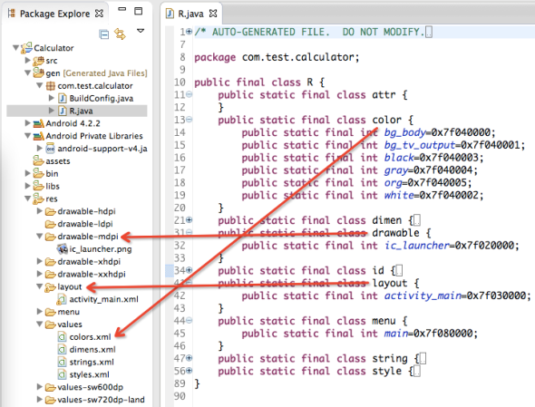The image size is (535, 407).
Task: Collapse the values folder
Action: [x=40, y=324]
